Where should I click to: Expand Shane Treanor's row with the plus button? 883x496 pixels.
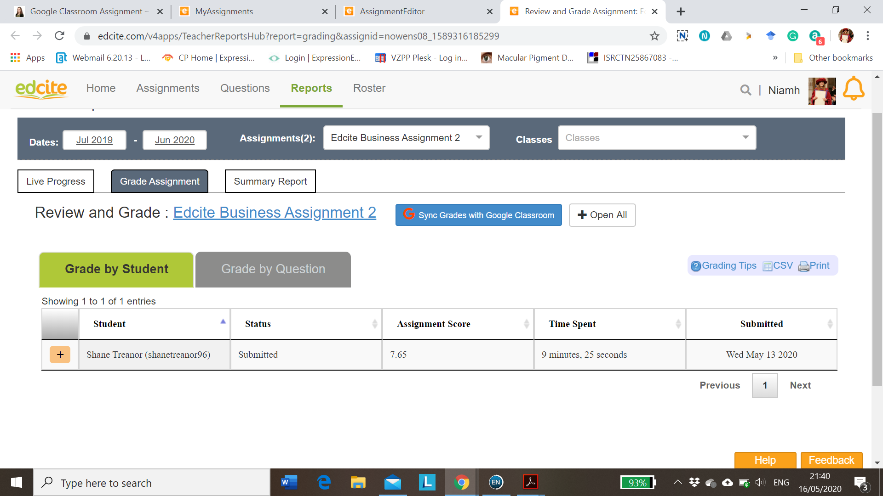click(x=60, y=355)
